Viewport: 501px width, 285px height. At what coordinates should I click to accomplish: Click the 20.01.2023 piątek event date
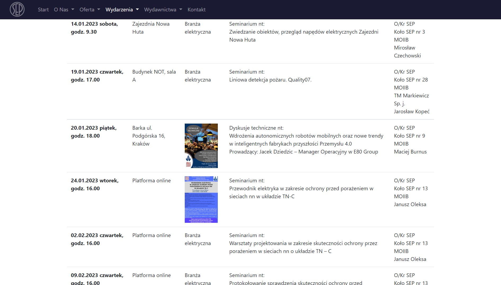94,128
